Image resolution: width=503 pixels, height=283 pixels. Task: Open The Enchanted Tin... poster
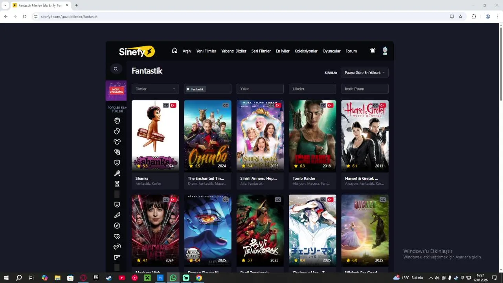click(207, 136)
